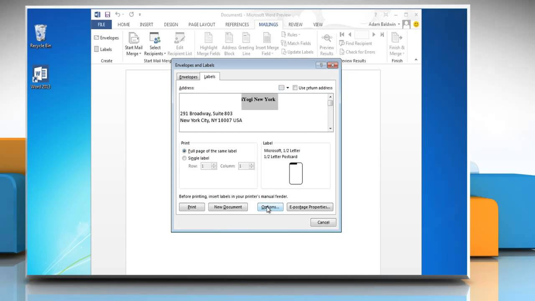The image size is (535, 301).
Task: Enable the Use return address checkbox
Action: pyautogui.click(x=295, y=88)
